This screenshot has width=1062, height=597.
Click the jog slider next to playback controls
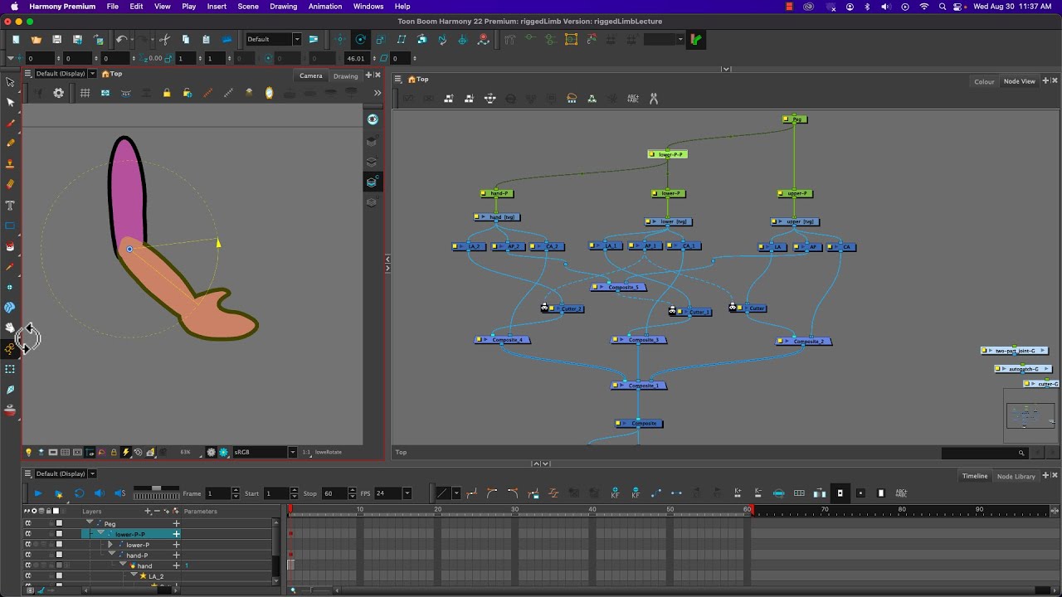(157, 493)
